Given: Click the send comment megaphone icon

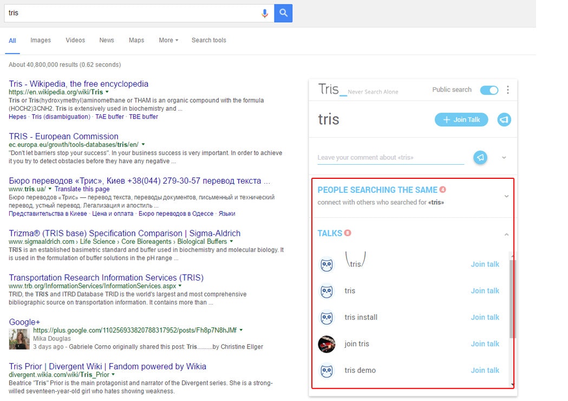Looking at the screenshot, I should (480, 157).
